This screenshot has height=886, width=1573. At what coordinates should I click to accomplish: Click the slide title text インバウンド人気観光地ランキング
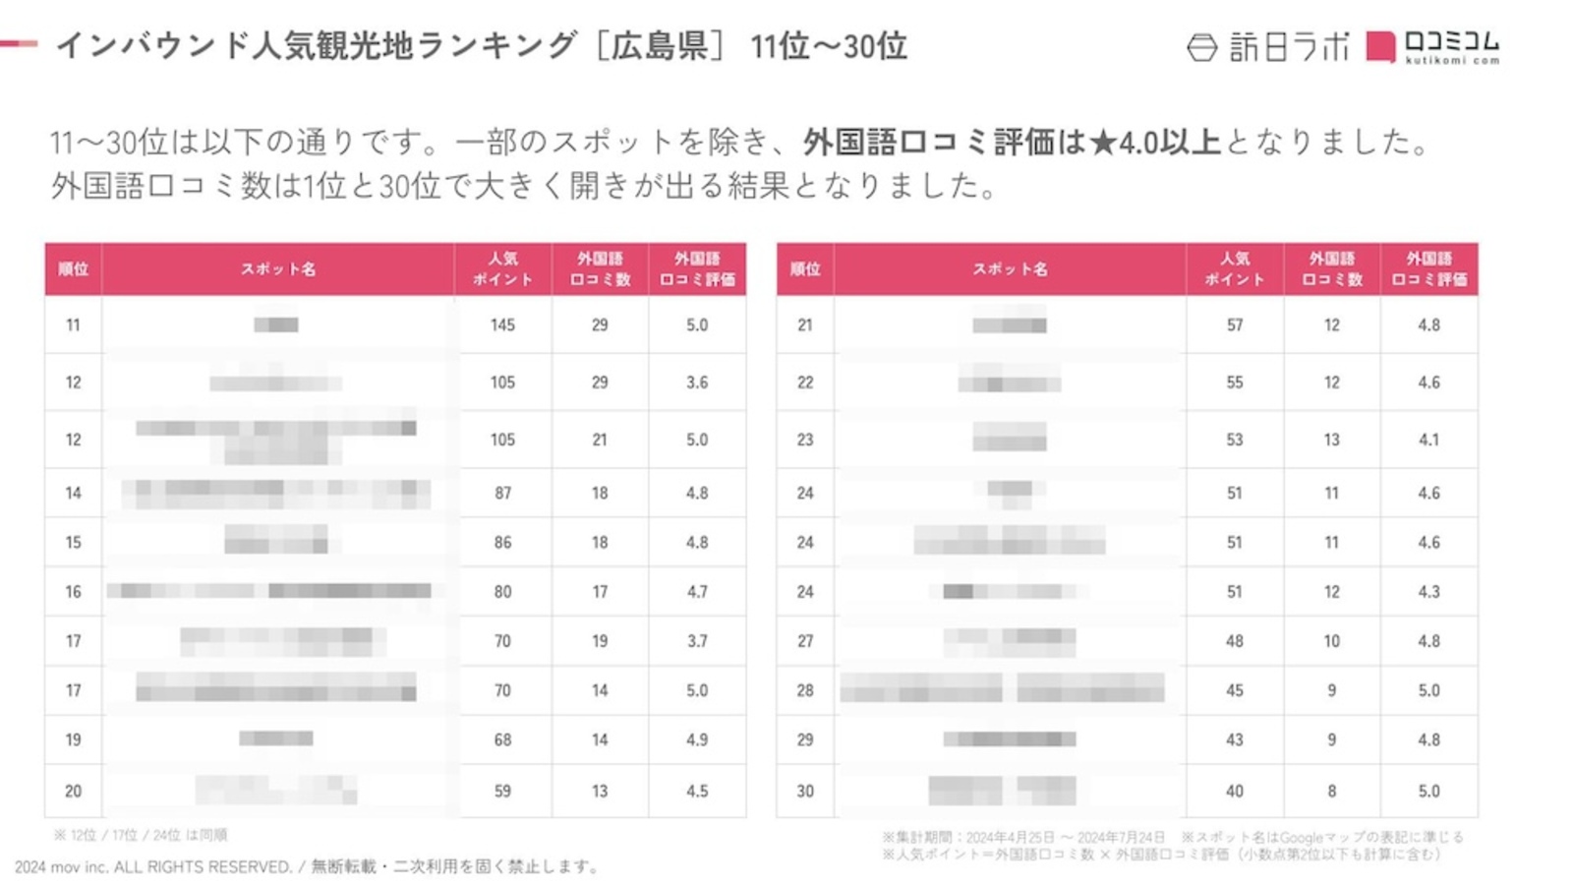(317, 45)
